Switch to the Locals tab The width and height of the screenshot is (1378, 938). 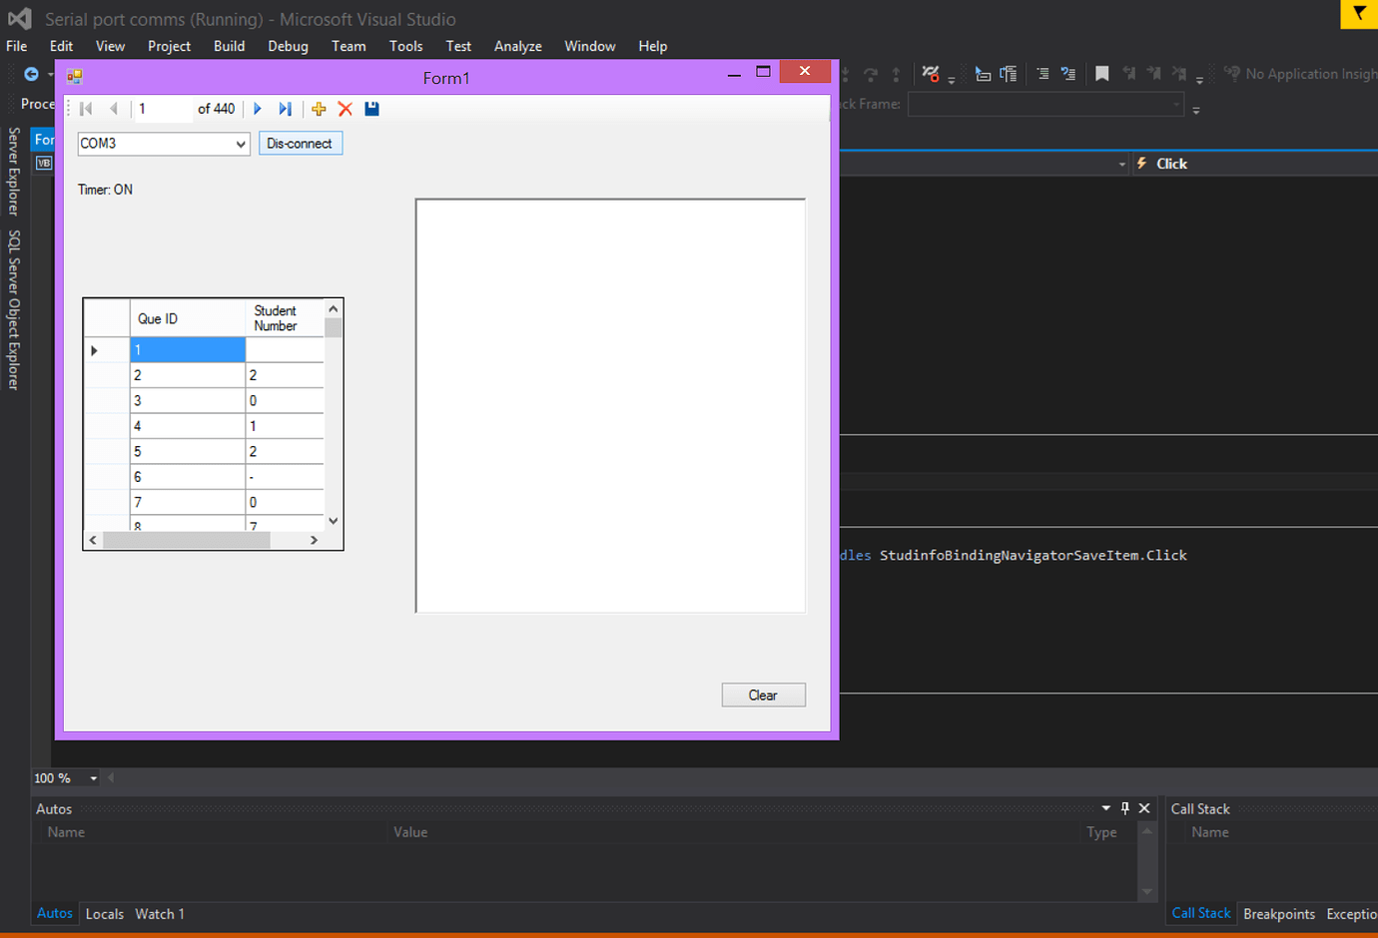tap(105, 914)
